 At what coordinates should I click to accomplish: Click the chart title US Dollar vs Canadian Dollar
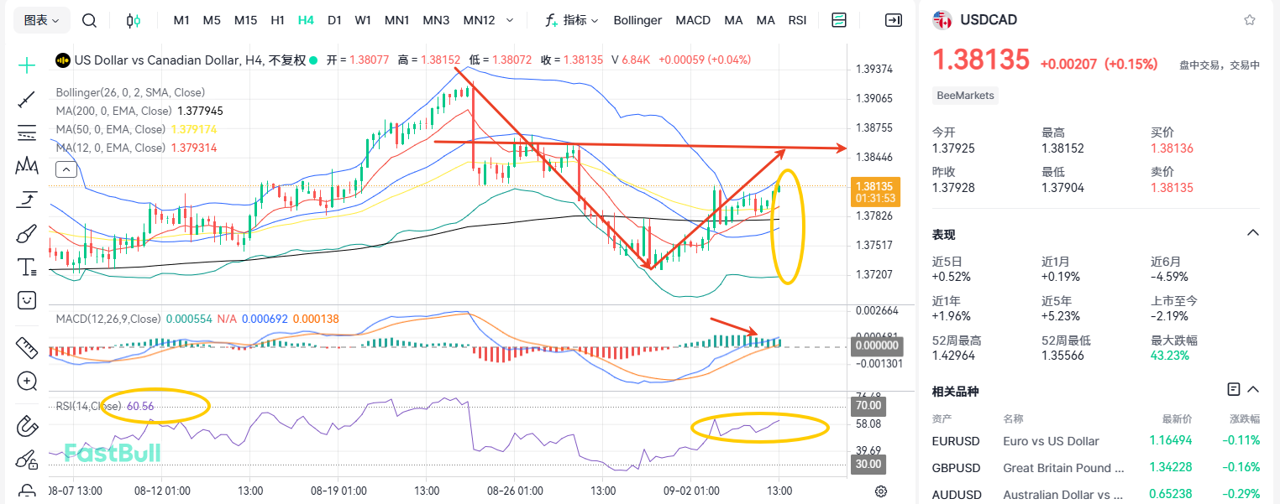pos(157,60)
